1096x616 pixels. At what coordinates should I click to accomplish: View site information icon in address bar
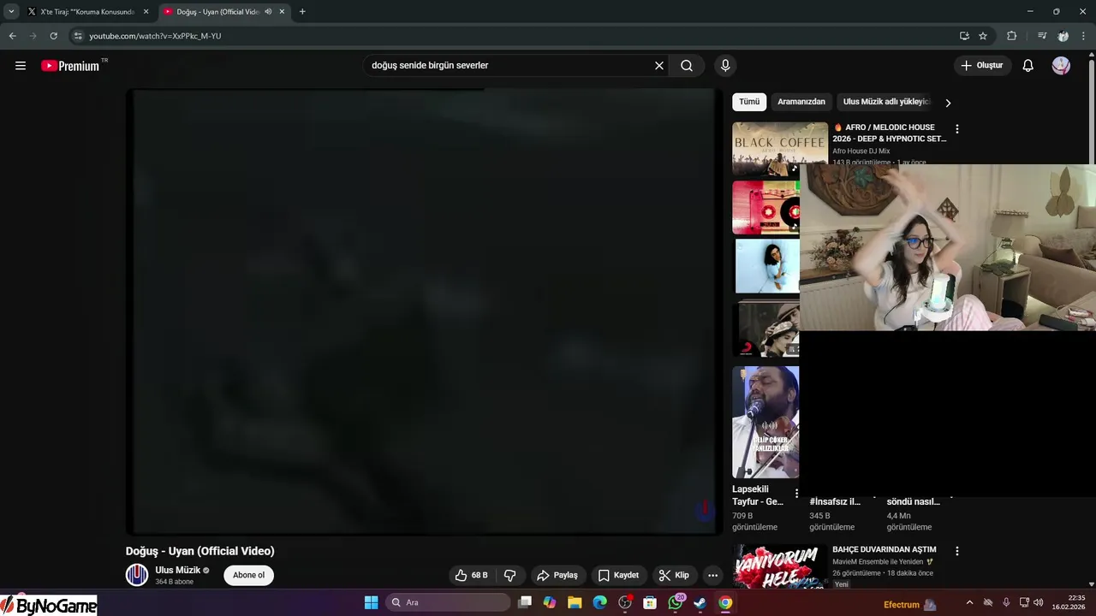pyautogui.click(x=78, y=36)
